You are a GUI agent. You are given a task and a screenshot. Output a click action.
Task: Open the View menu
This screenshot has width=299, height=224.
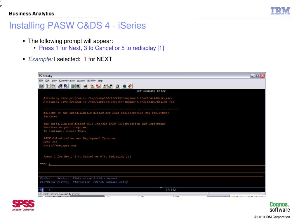(x=54, y=80)
